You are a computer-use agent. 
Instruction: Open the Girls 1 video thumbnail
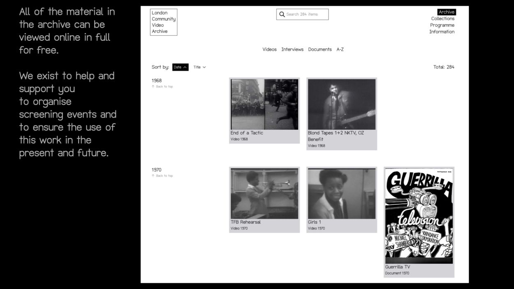click(342, 194)
